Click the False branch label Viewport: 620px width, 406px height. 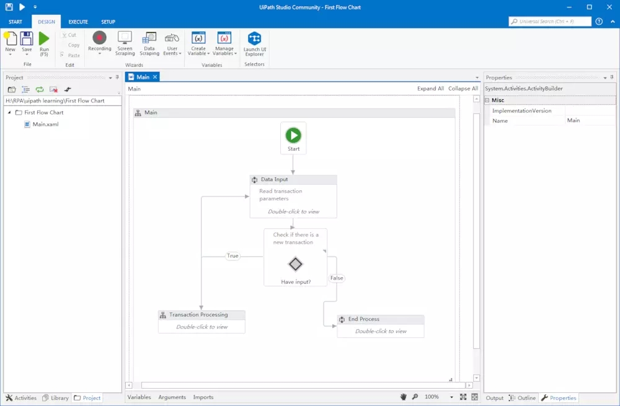(337, 278)
